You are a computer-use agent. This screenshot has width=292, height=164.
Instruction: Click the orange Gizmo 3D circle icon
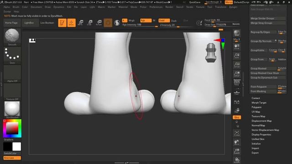click(x=108, y=23)
